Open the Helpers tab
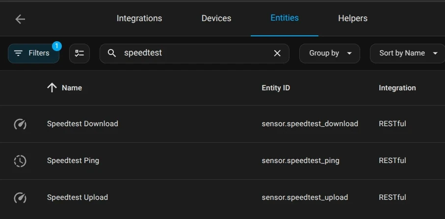Viewport: 445px width, 219px height. (353, 19)
